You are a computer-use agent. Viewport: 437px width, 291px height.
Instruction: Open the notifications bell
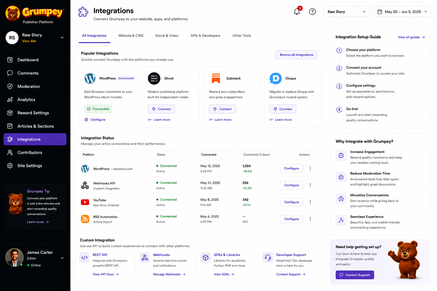(297, 12)
